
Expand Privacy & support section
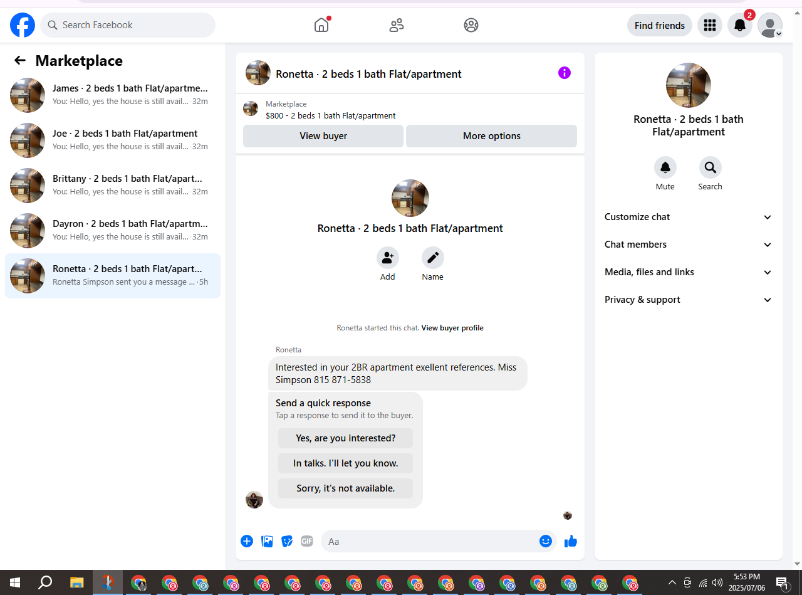point(689,300)
